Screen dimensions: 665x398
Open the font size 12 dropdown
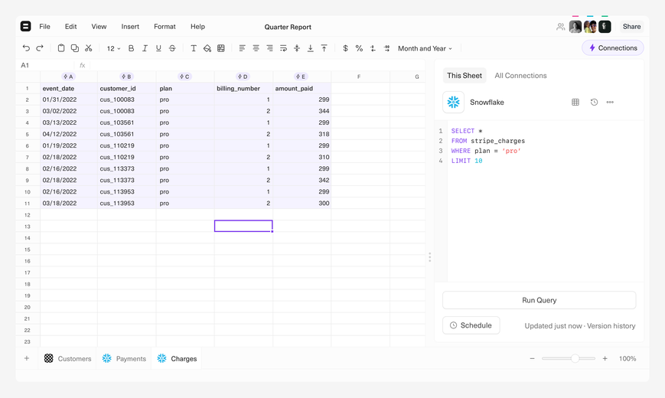pos(113,48)
